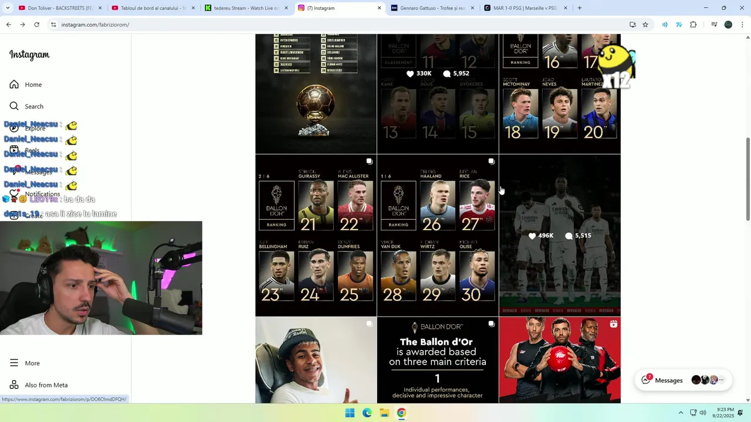
Task: Open the Ballon d'Or 21-25 ranking post
Action: [x=316, y=236]
